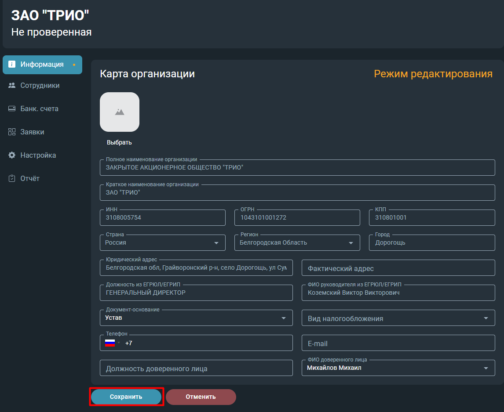Open the Вид налогообложения dropdown
The height and width of the screenshot is (412, 504).
coord(398,318)
